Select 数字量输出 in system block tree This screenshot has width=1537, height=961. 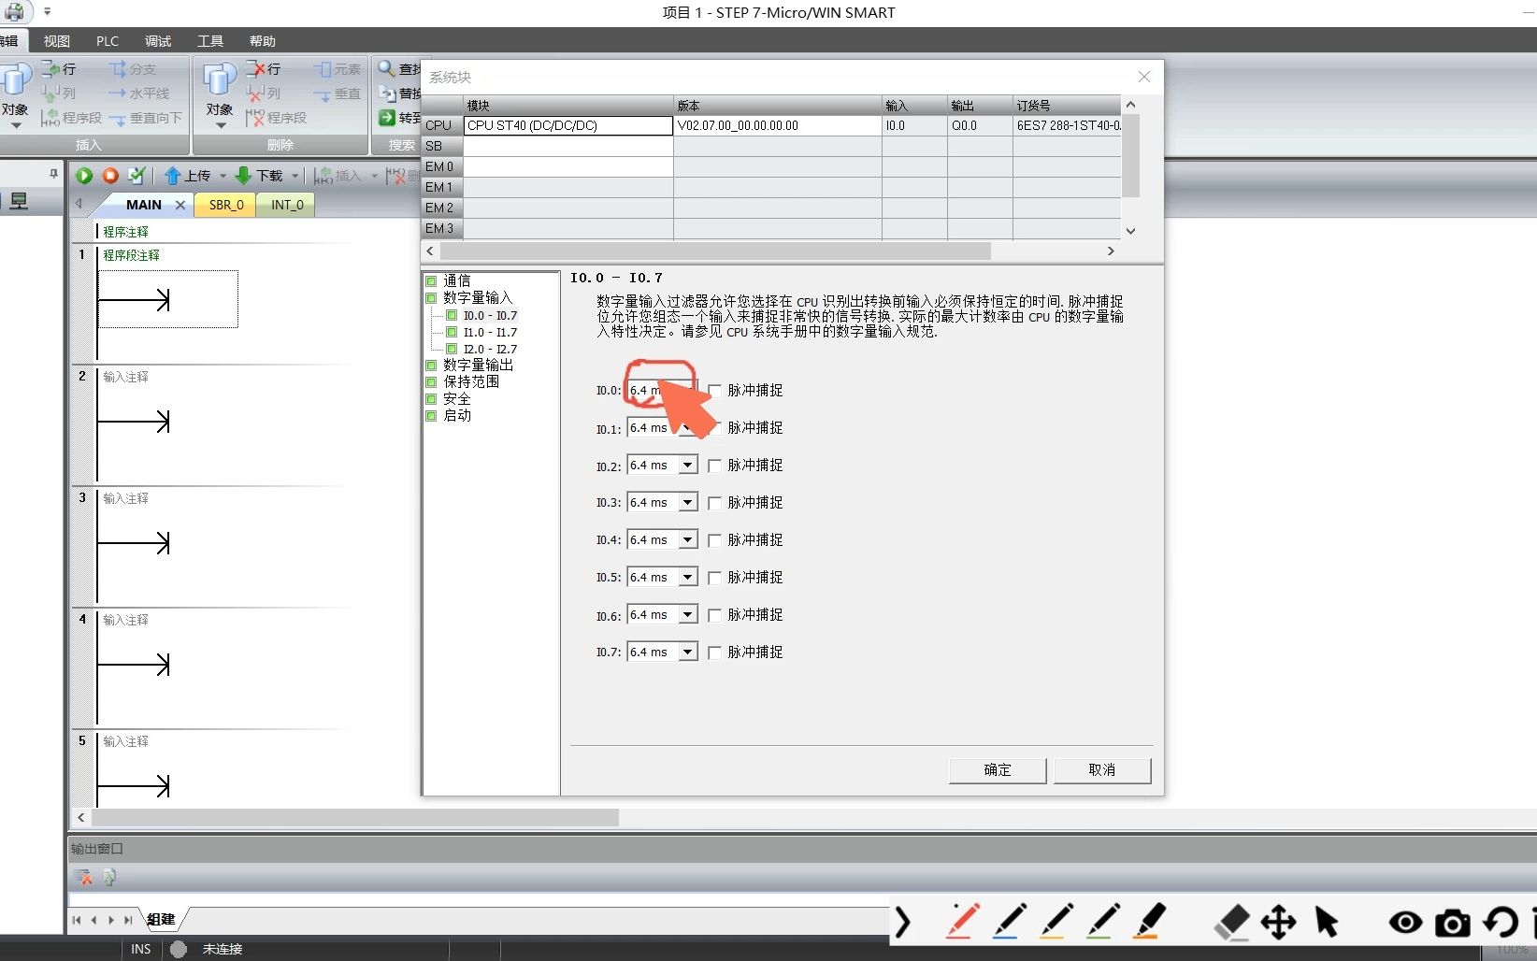[x=478, y=365]
